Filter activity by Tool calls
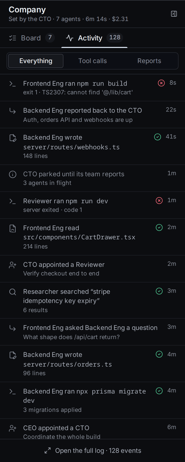This screenshot has width=185, height=462. [92, 61]
